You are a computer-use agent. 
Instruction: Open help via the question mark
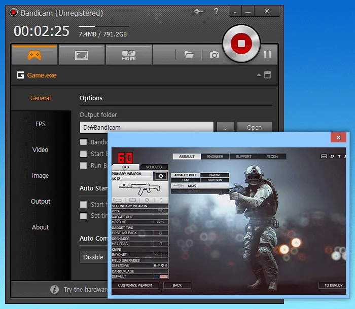[217, 12]
